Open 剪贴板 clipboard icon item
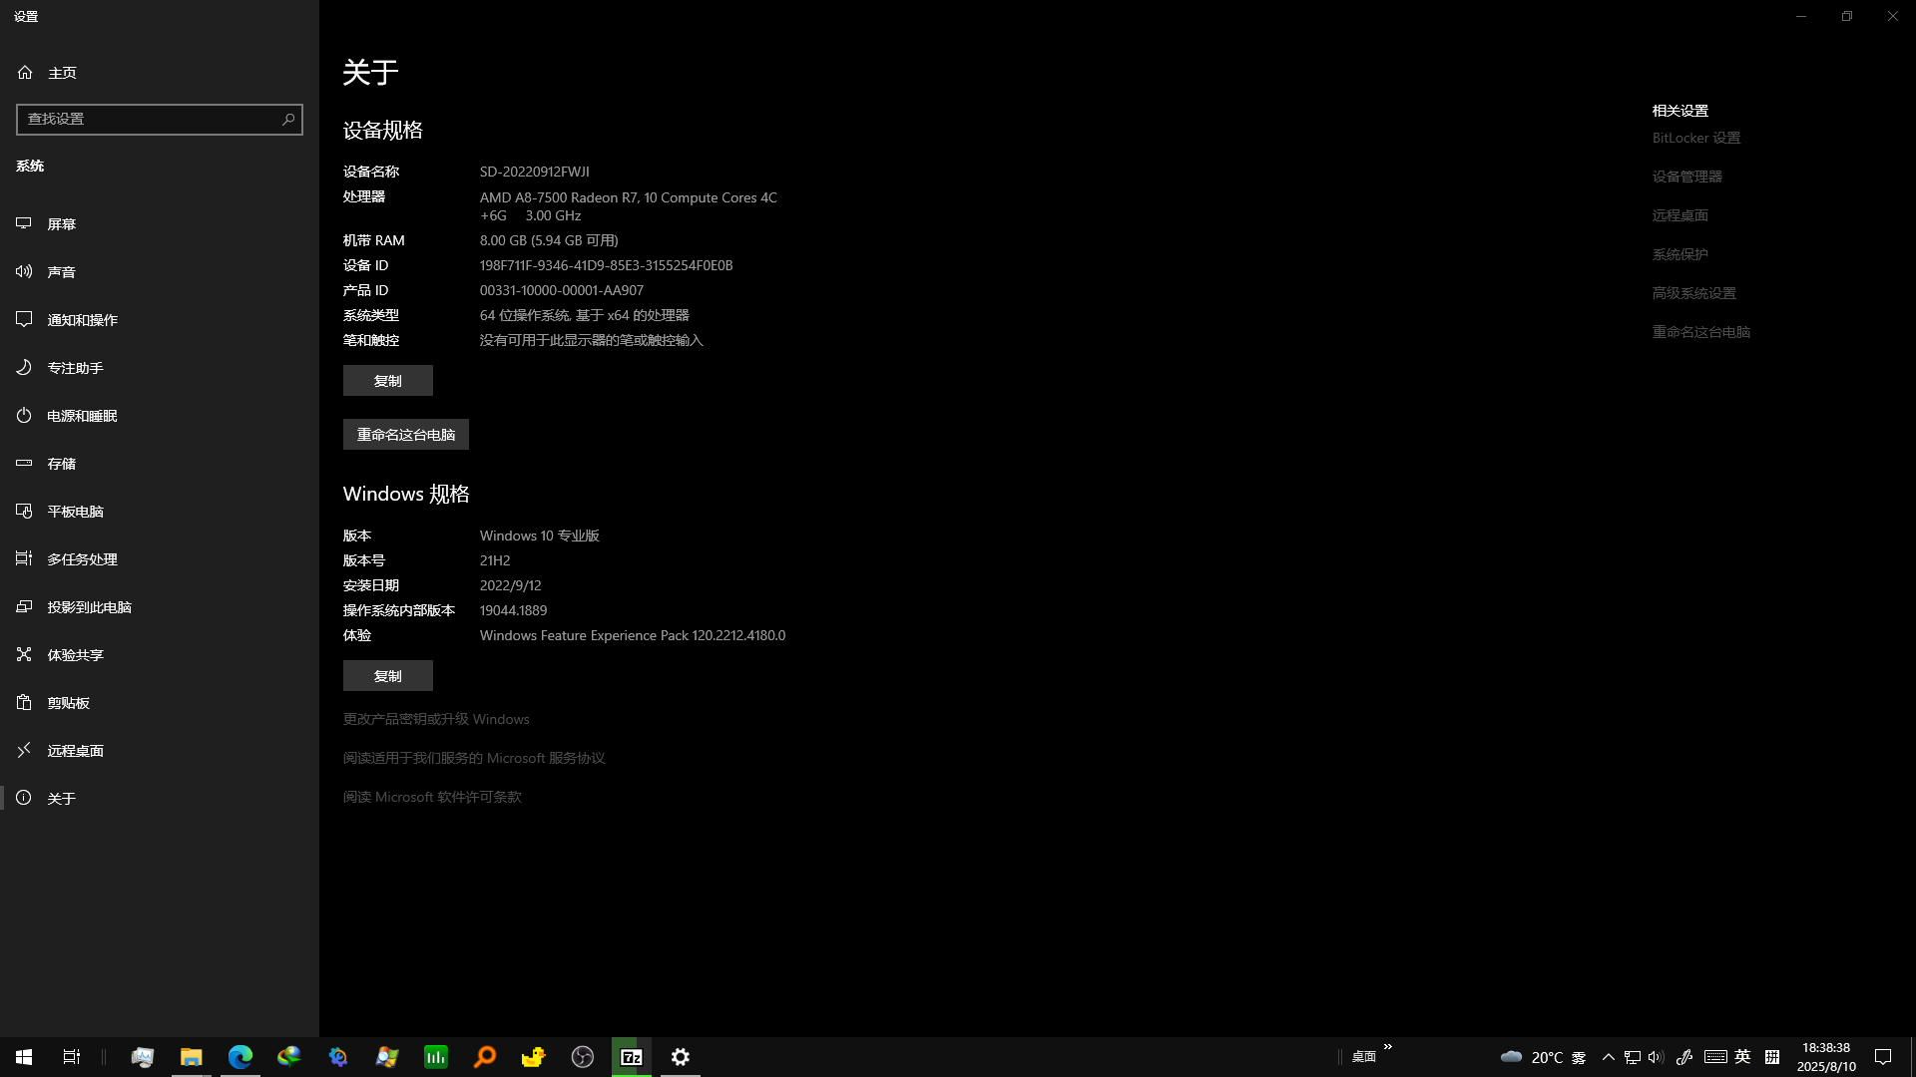The height and width of the screenshot is (1077, 1916). tap(24, 703)
